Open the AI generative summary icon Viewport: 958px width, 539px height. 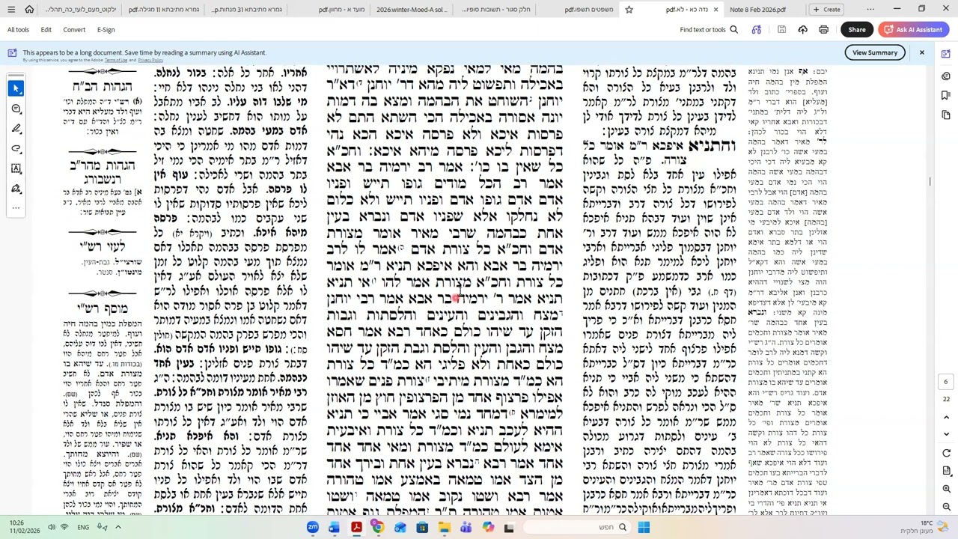coord(757,30)
